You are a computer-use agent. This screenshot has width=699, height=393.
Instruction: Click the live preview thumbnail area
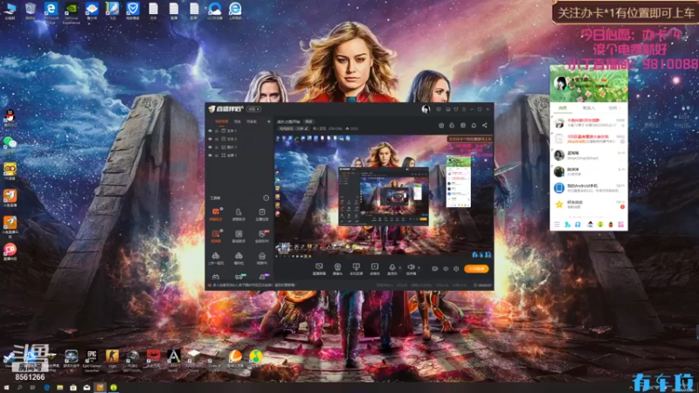tap(384, 196)
